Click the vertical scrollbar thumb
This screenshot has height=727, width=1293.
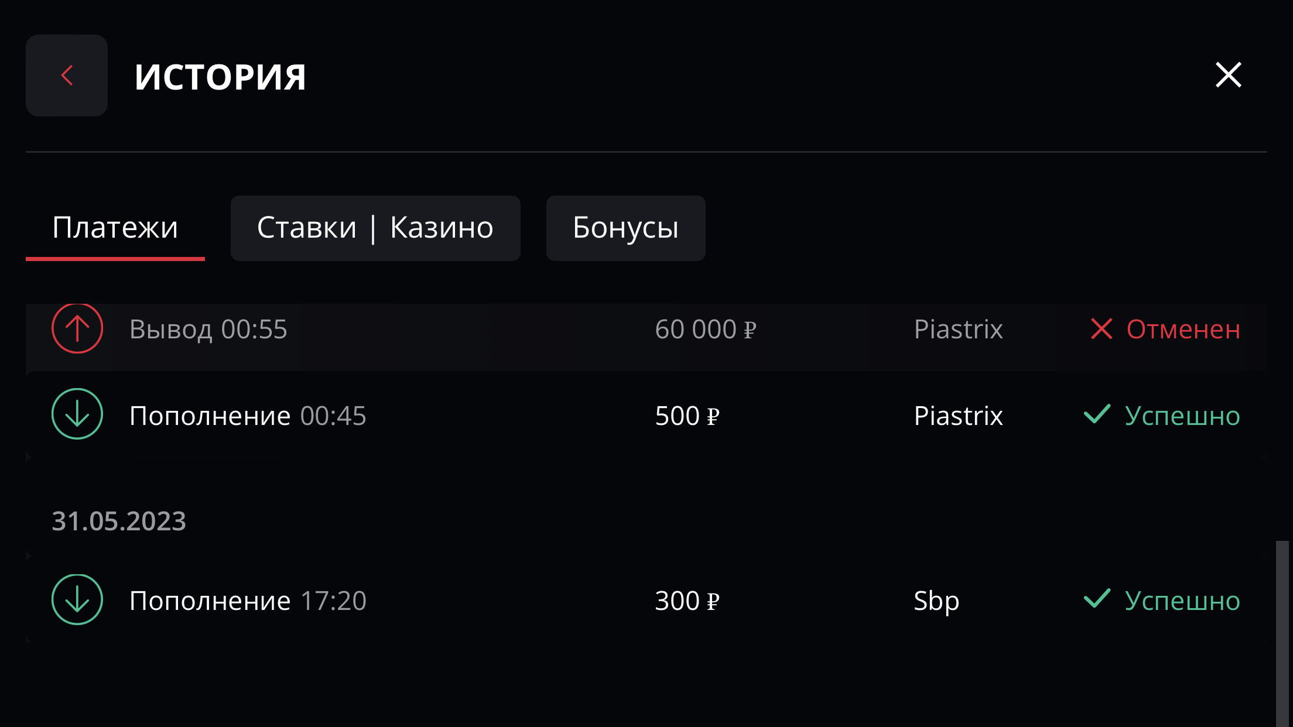pyautogui.click(x=1282, y=634)
